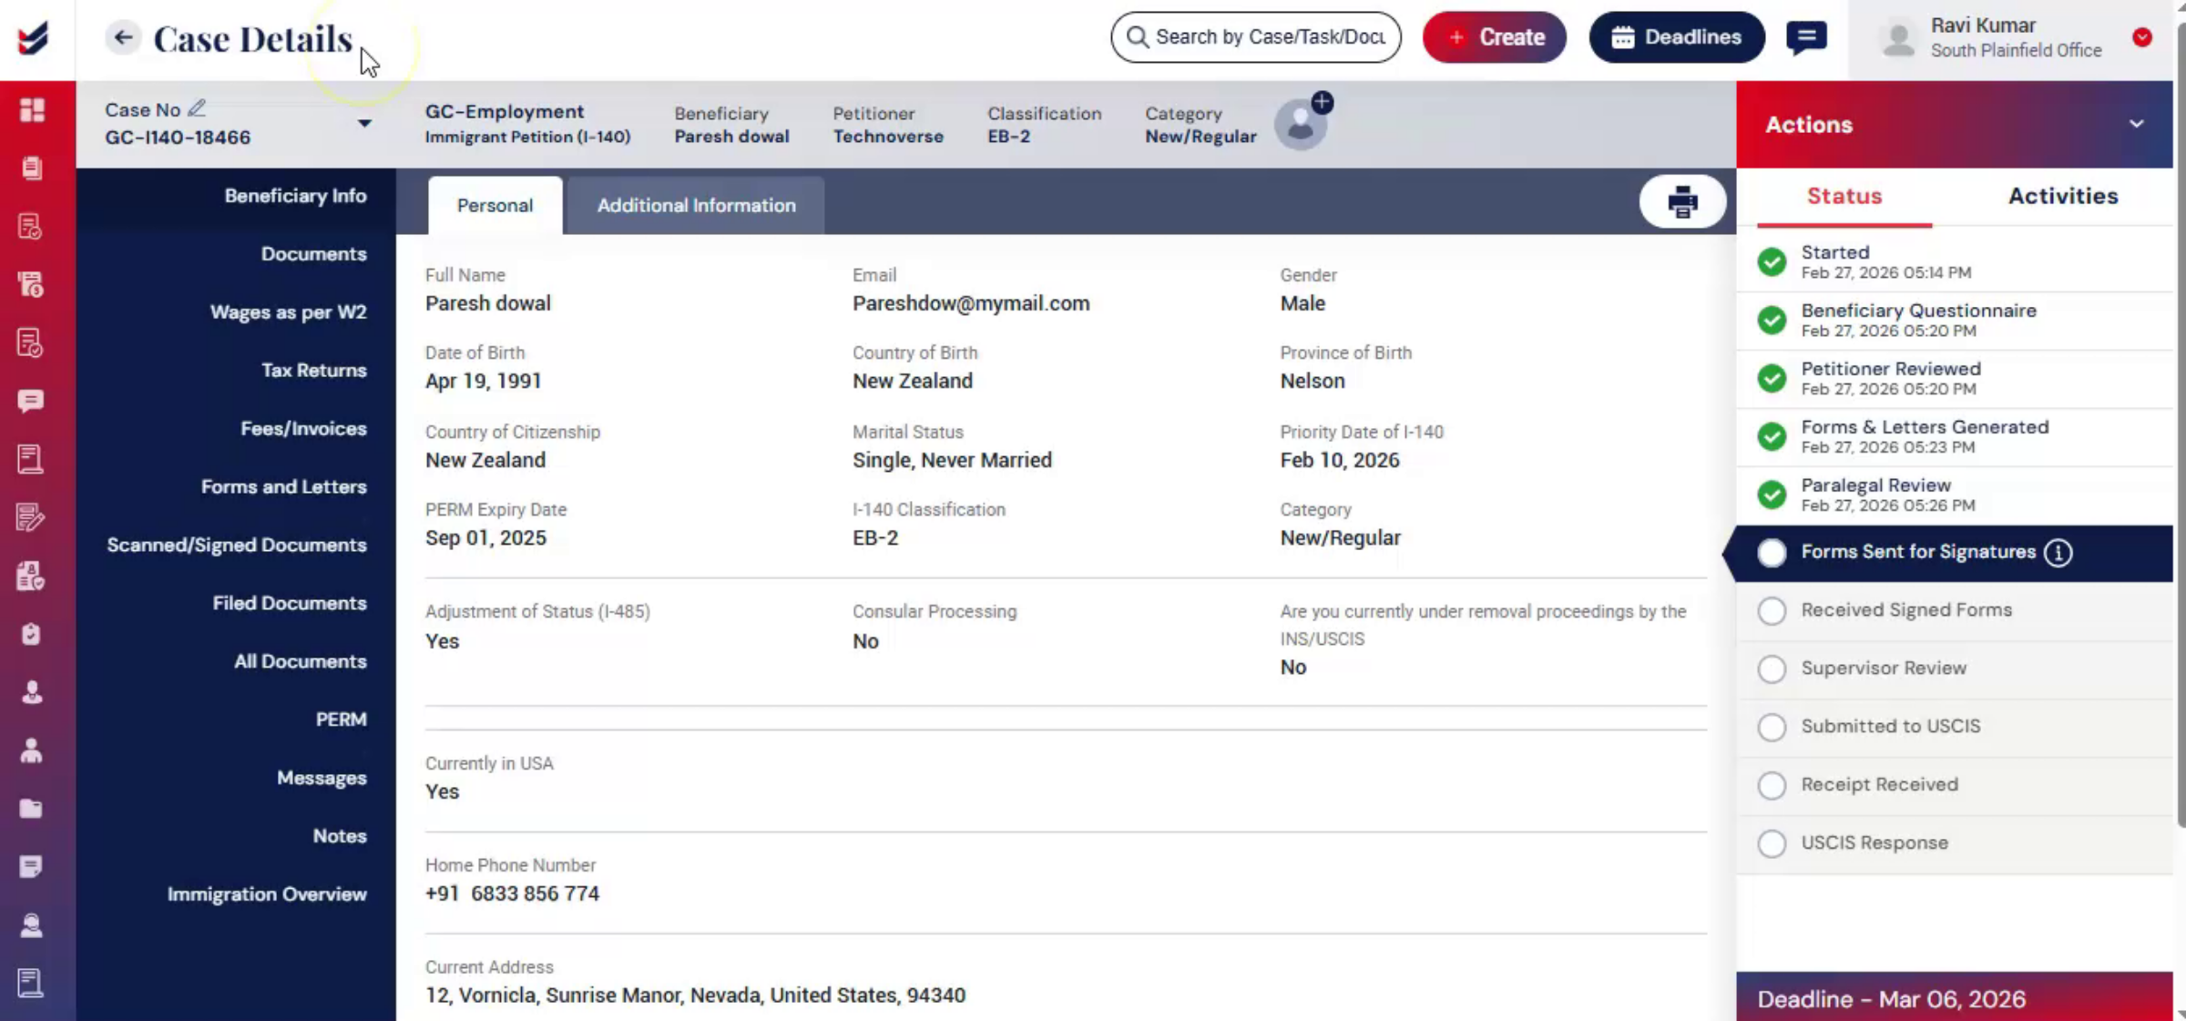The height and width of the screenshot is (1021, 2186).
Task: Open the Activities tab in Actions
Action: pyautogui.click(x=2063, y=196)
